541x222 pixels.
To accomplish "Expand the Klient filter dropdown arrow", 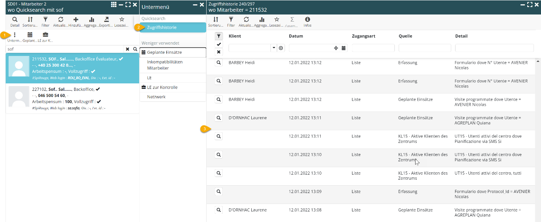I will point(274,48).
